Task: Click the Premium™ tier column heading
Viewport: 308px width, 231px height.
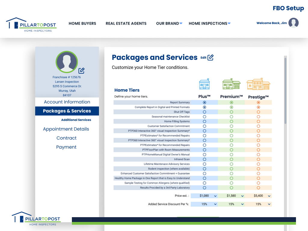Action: [231, 97]
